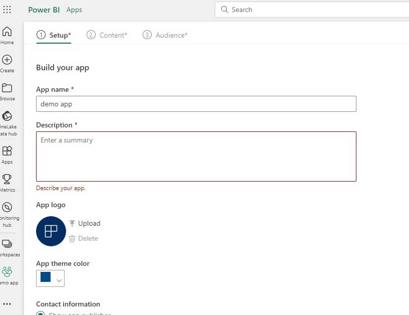Switch to the Content step tab
Screen dimensions: 409x315
[x=107, y=35]
